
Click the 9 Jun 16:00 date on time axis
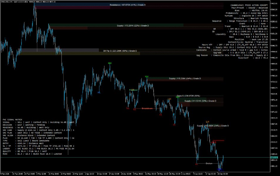[x=198, y=174]
